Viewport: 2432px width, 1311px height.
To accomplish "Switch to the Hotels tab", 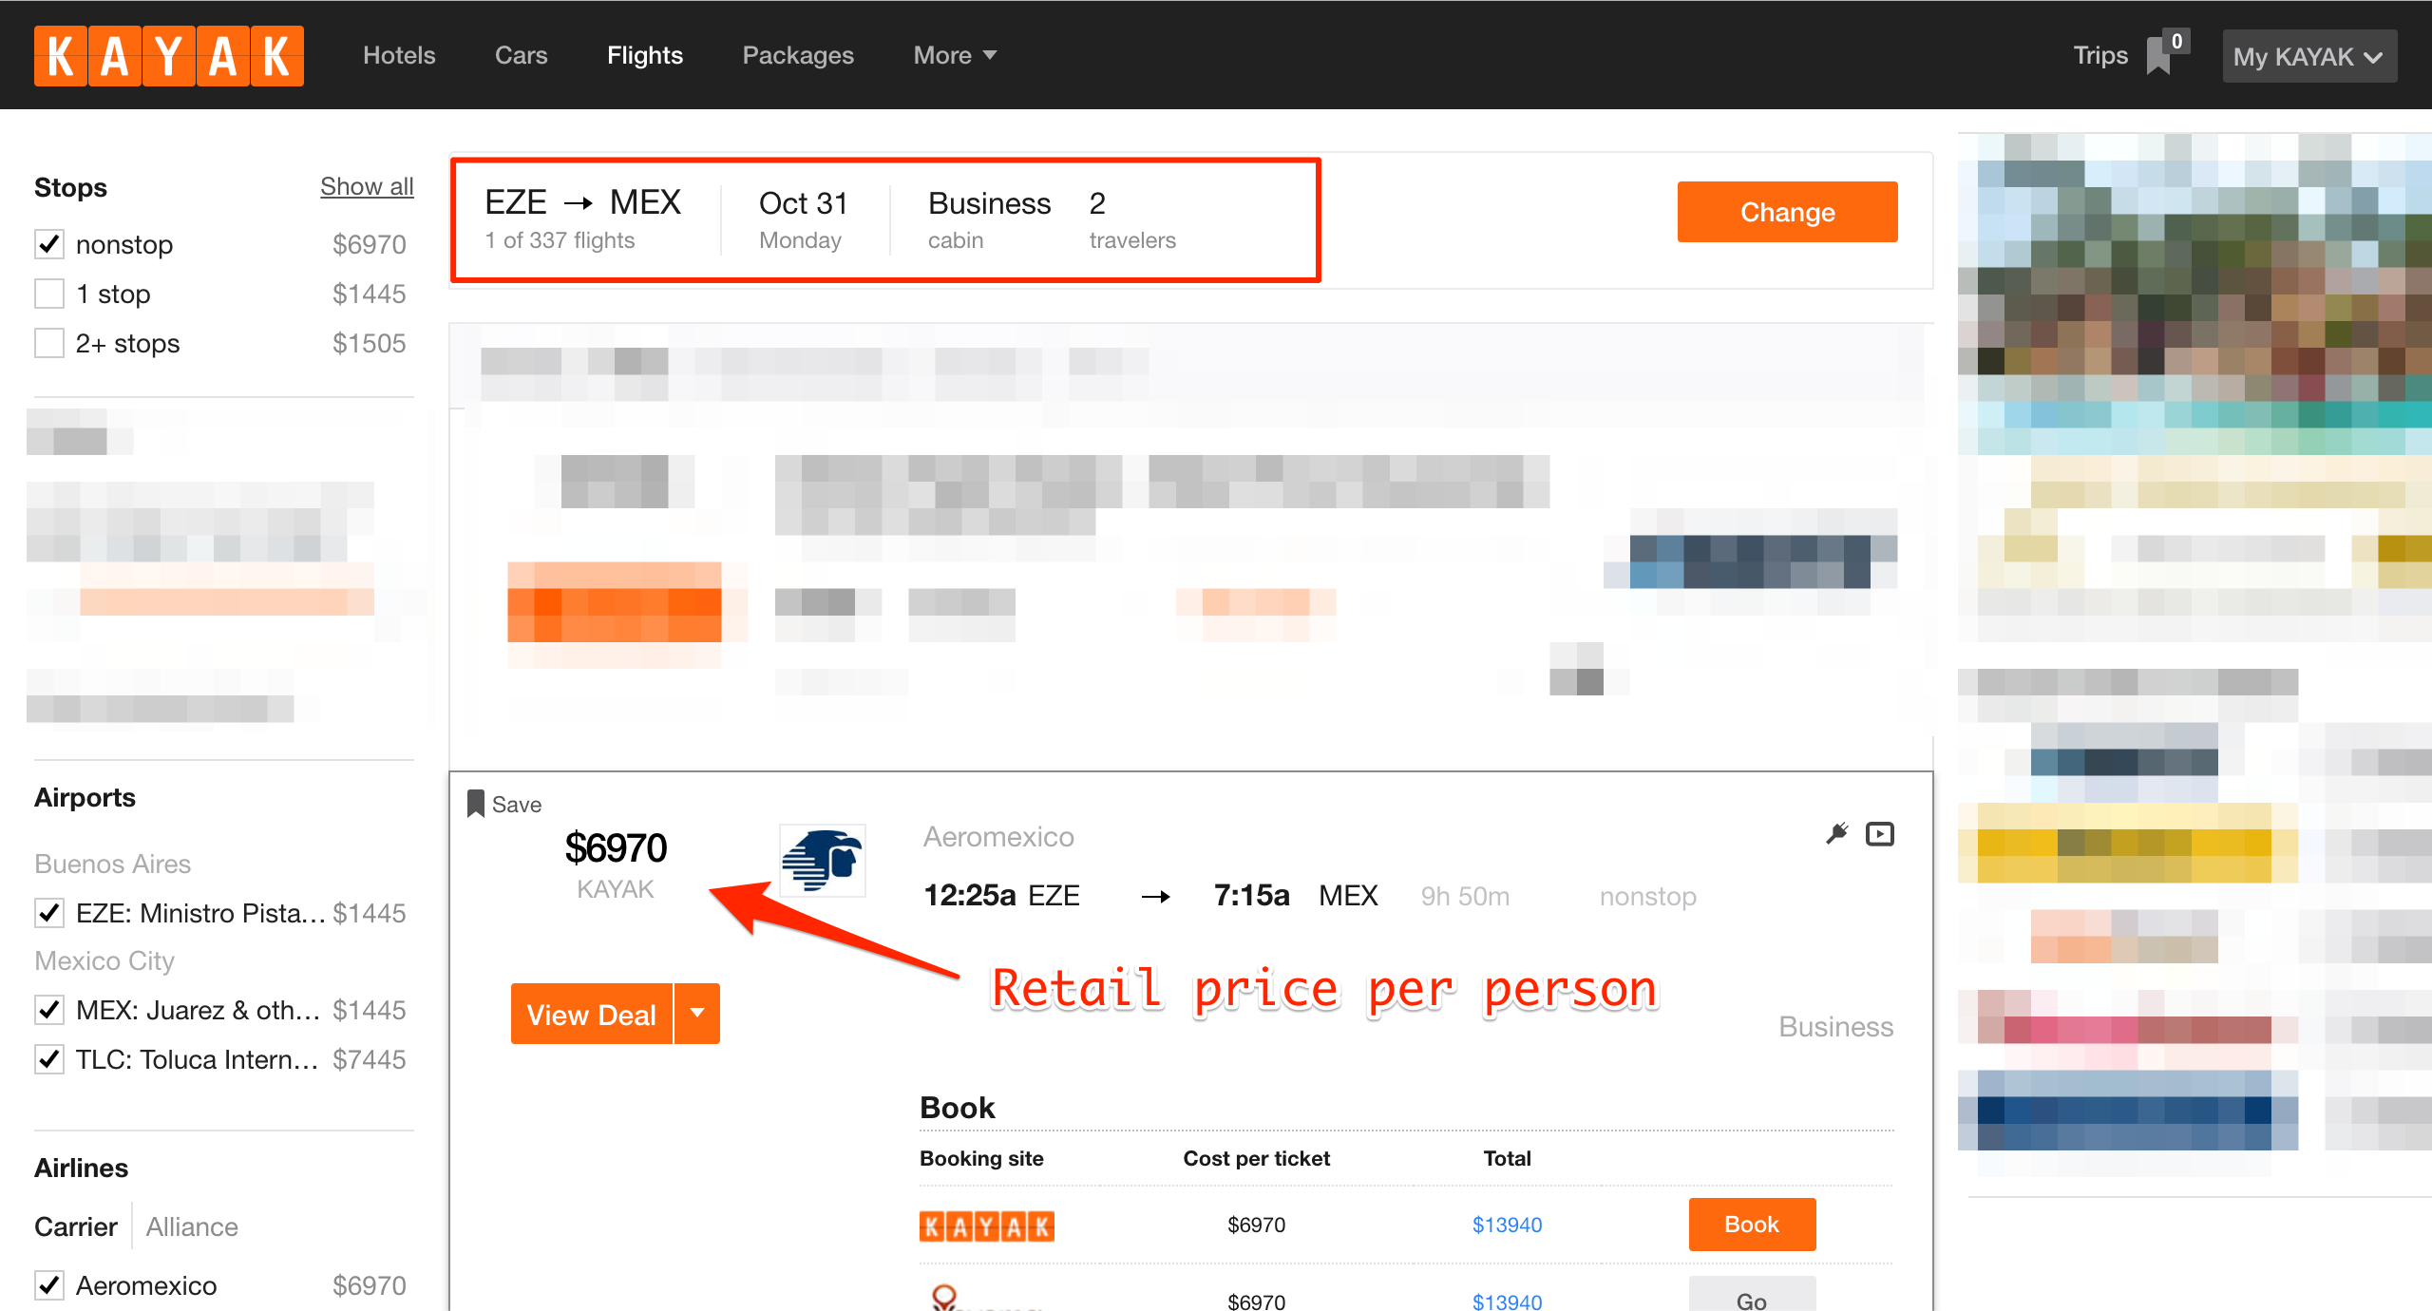I will coord(398,55).
